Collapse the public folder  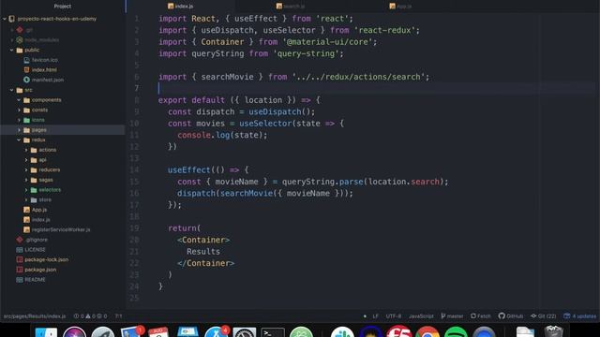12,50
